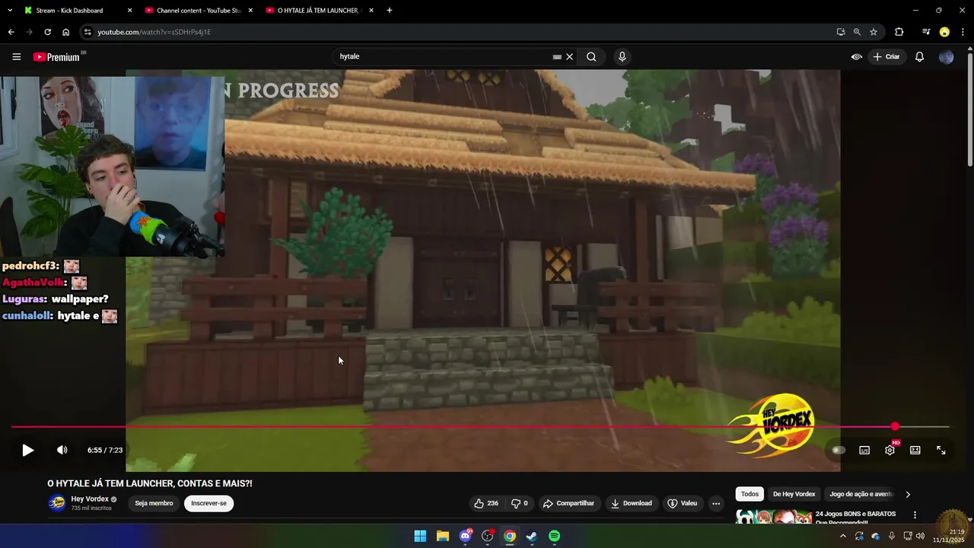The image size is (974, 548).
Task: Like the video with 236 likes
Action: coord(486,503)
